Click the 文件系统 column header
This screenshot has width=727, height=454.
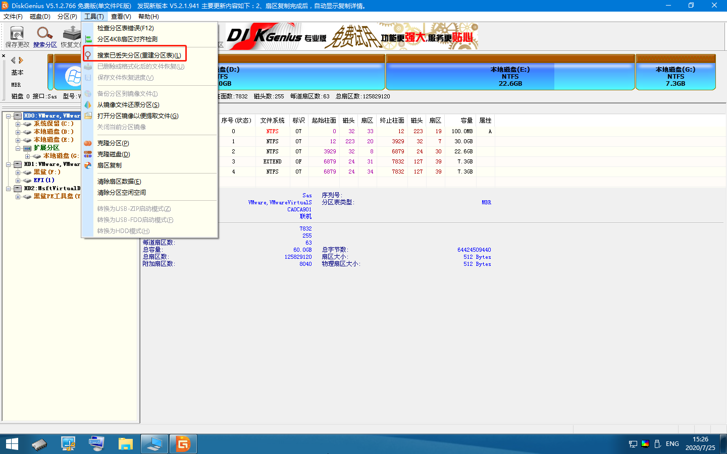(x=273, y=121)
